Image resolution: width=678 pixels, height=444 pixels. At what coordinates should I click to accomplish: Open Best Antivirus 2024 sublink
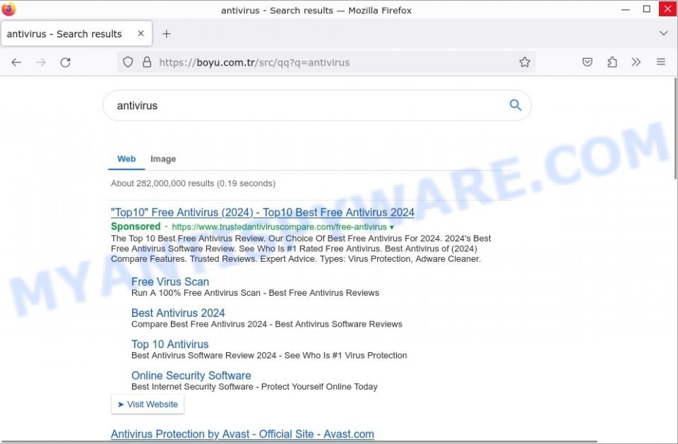click(x=178, y=313)
